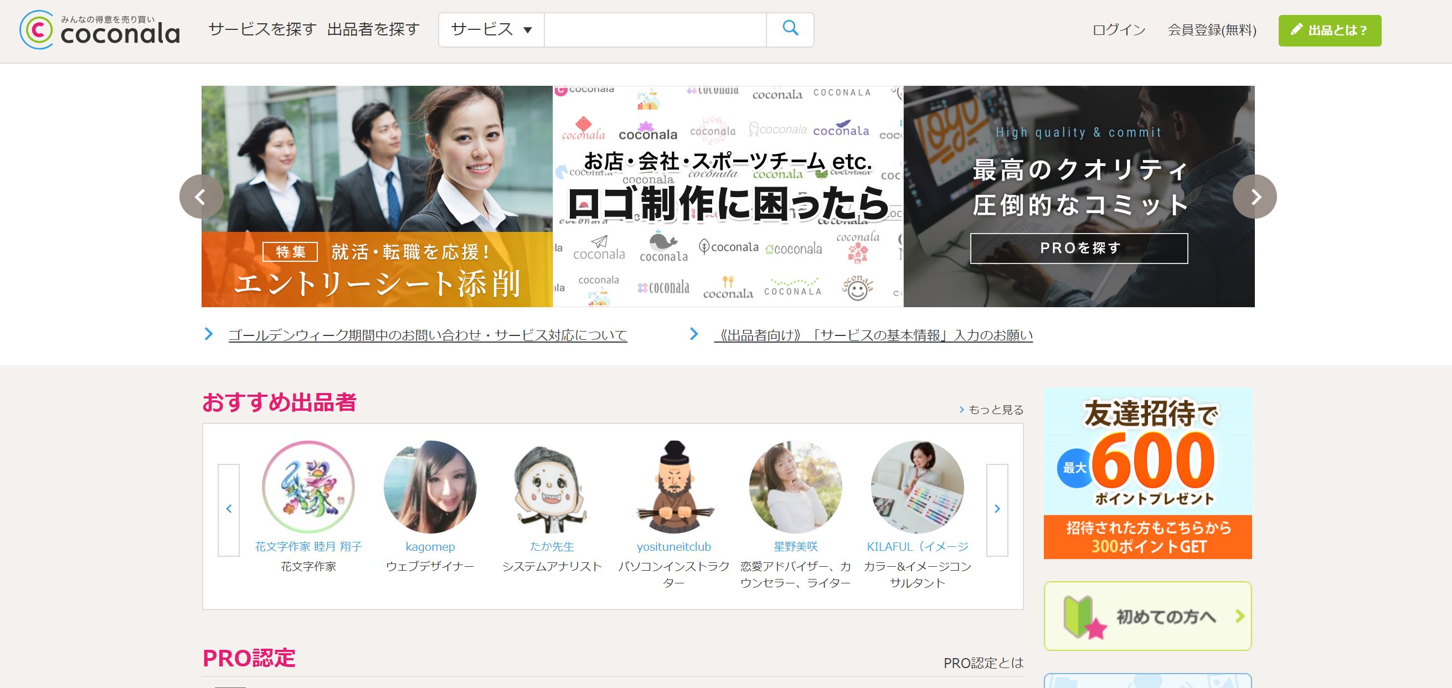Screen dimensions: 1452x688
Task: Click the たか先生 name link
Action: [552, 546]
